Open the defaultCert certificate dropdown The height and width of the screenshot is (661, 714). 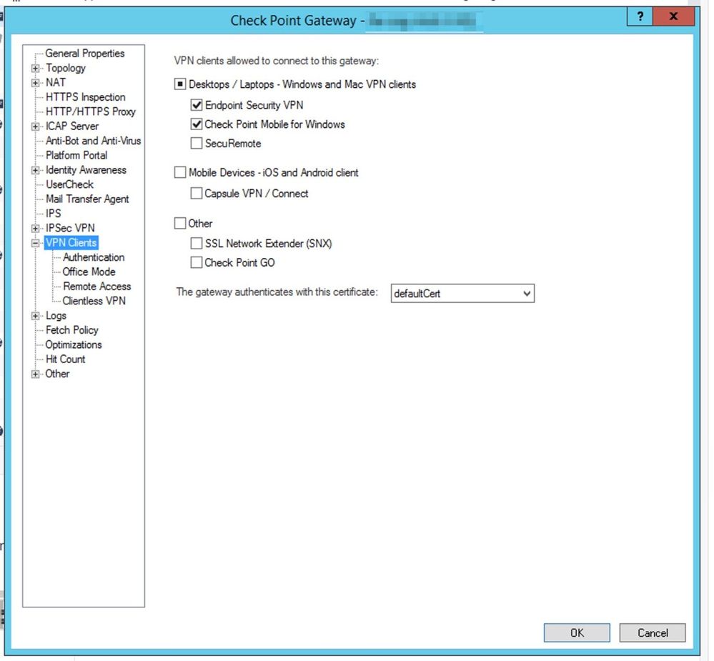(462, 294)
